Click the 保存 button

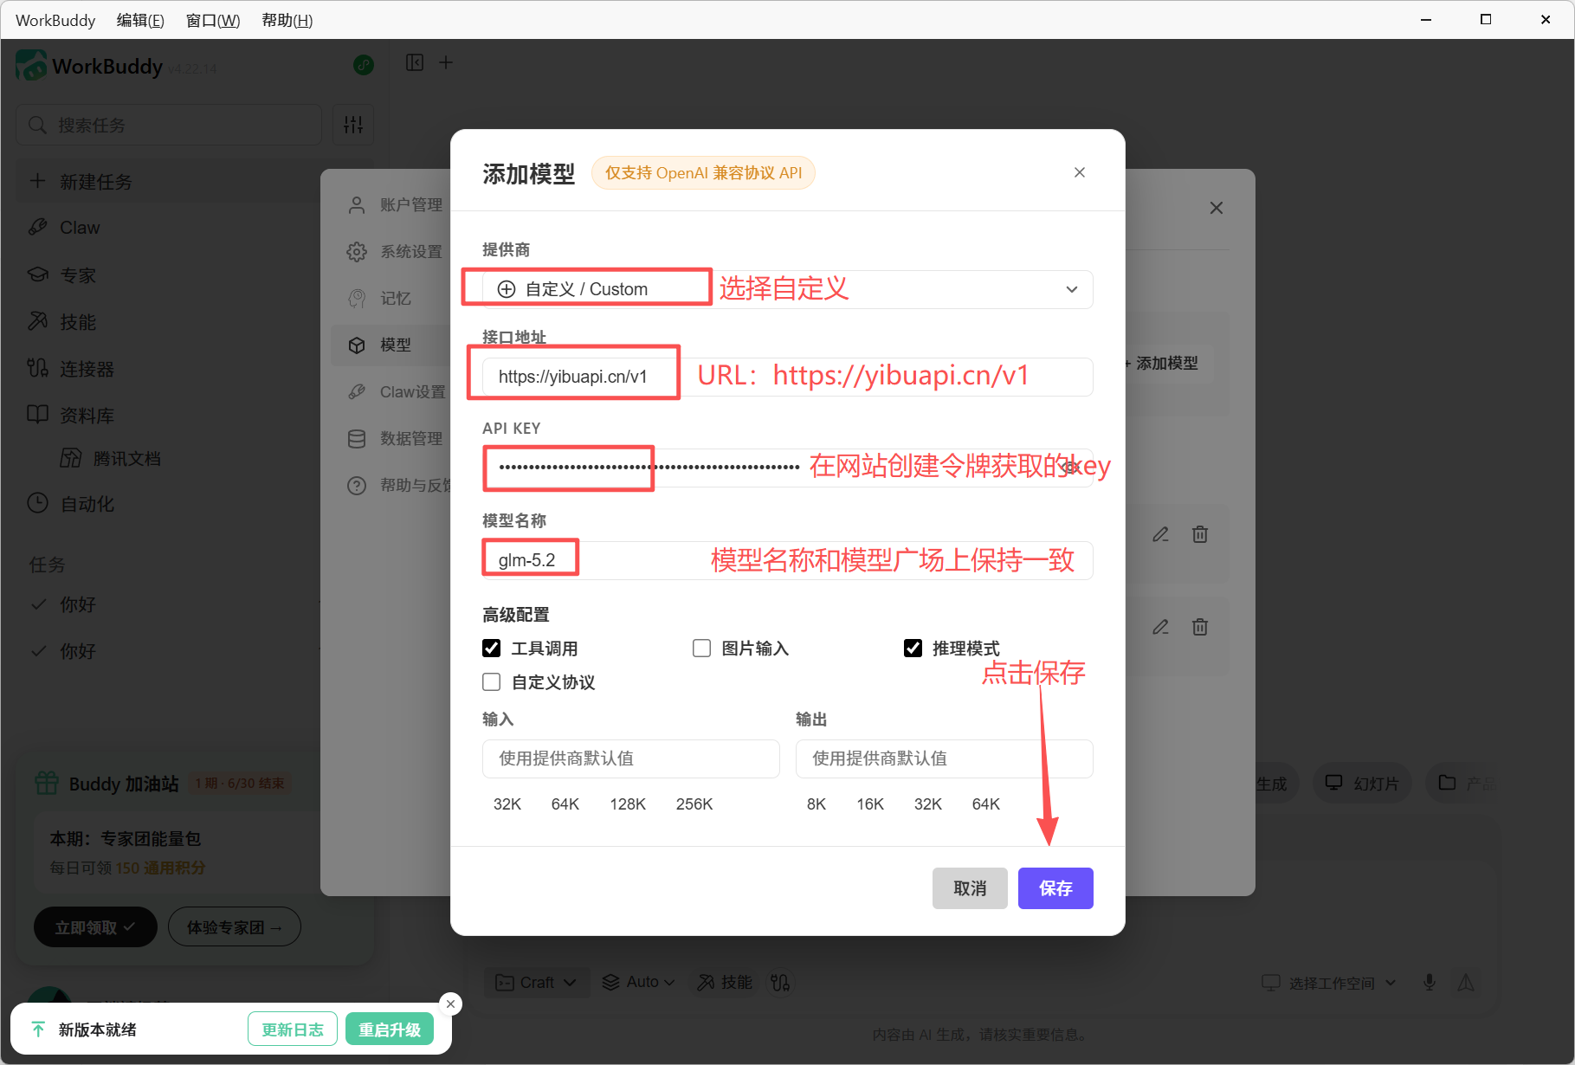(x=1055, y=888)
